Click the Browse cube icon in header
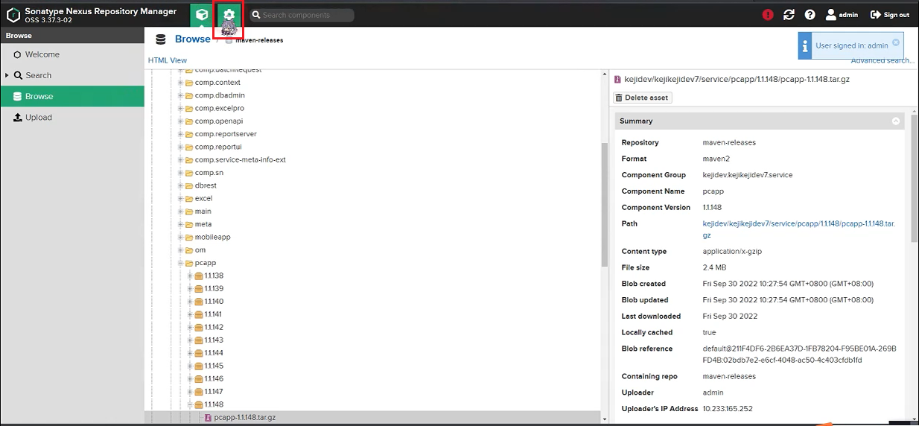The height and width of the screenshot is (426, 919). (200, 15)
